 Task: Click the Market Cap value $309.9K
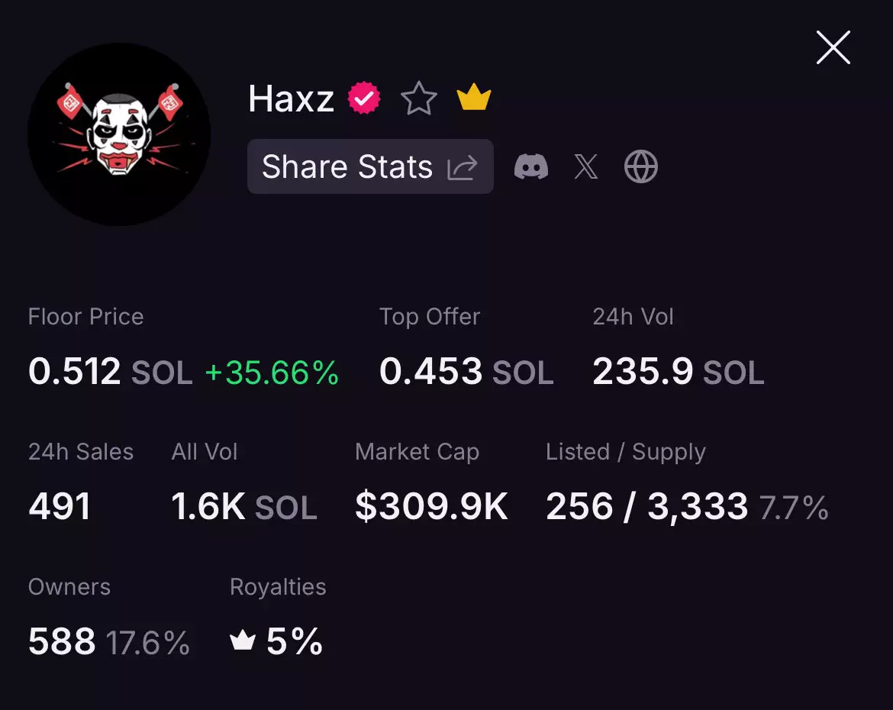coord(431,507)
